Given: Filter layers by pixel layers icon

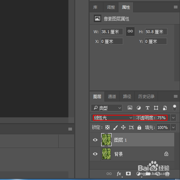Looking at the screenshot, I should click(x=130, y=108).
